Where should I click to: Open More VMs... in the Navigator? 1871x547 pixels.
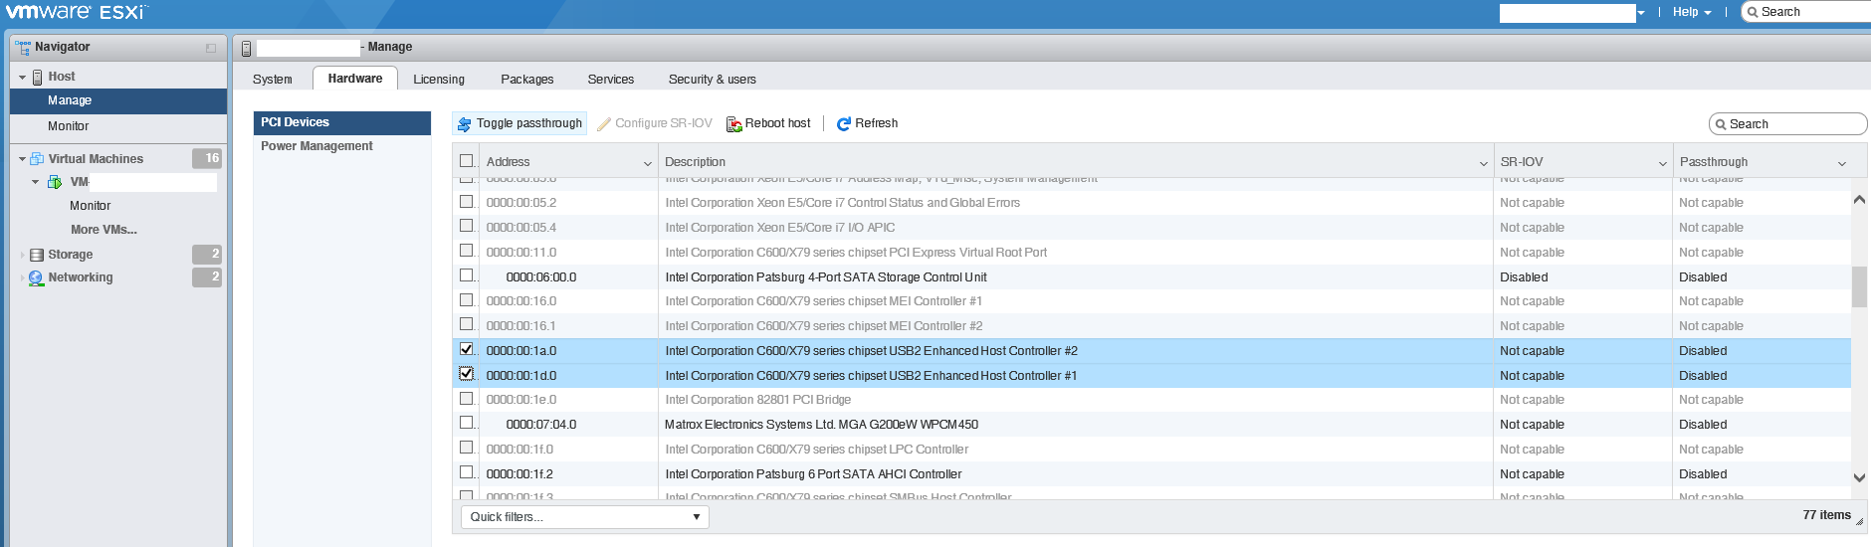click(104, 230)
